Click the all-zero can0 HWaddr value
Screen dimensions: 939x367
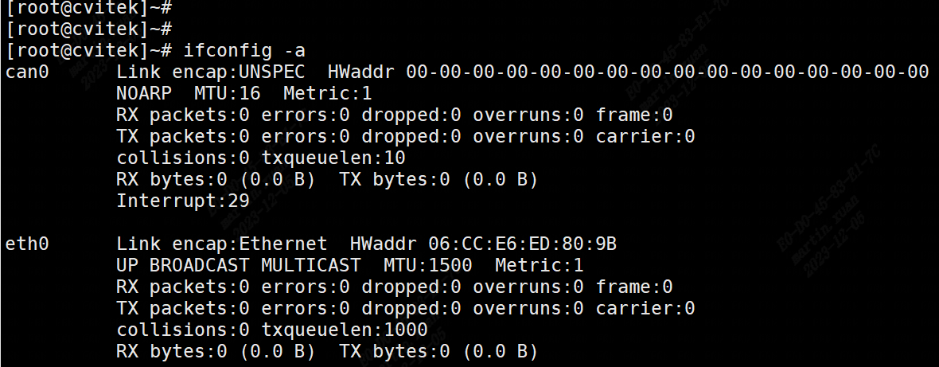[667, 72]
